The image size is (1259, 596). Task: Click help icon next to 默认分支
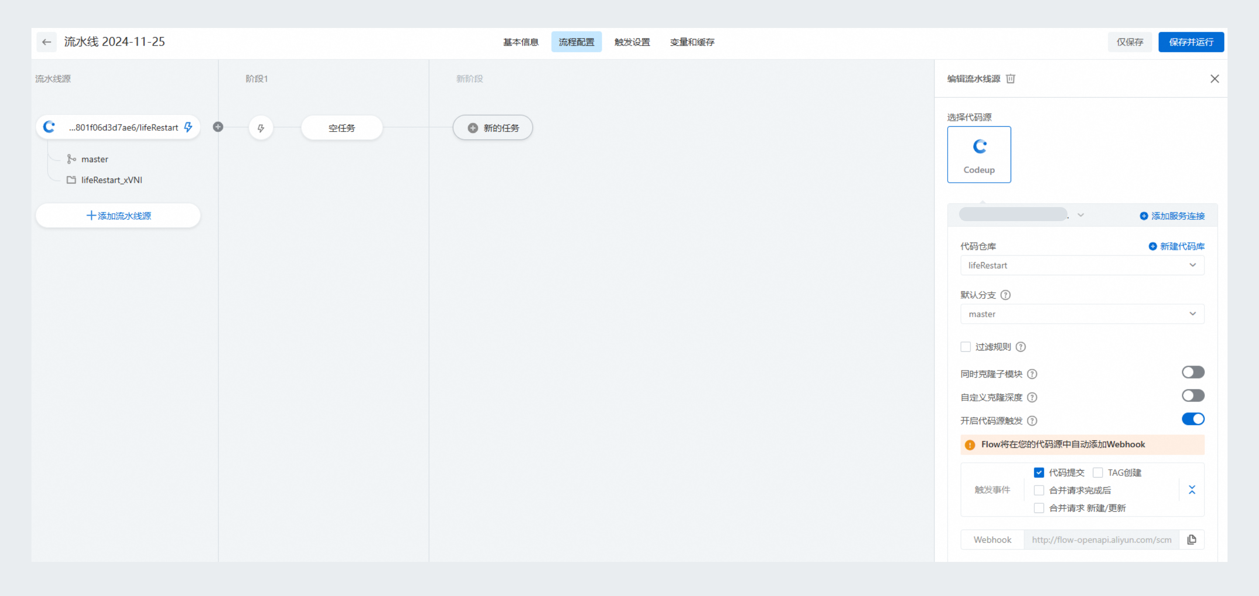(x=1005, y=295)
